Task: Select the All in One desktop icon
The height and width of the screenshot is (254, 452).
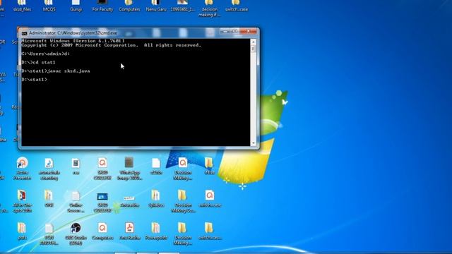Action: coord(22,202)
